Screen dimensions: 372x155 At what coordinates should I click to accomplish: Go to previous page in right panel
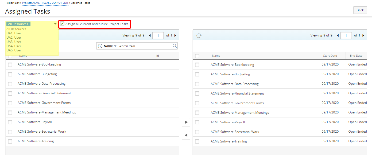pyautogui.click(x=338, y=35)
